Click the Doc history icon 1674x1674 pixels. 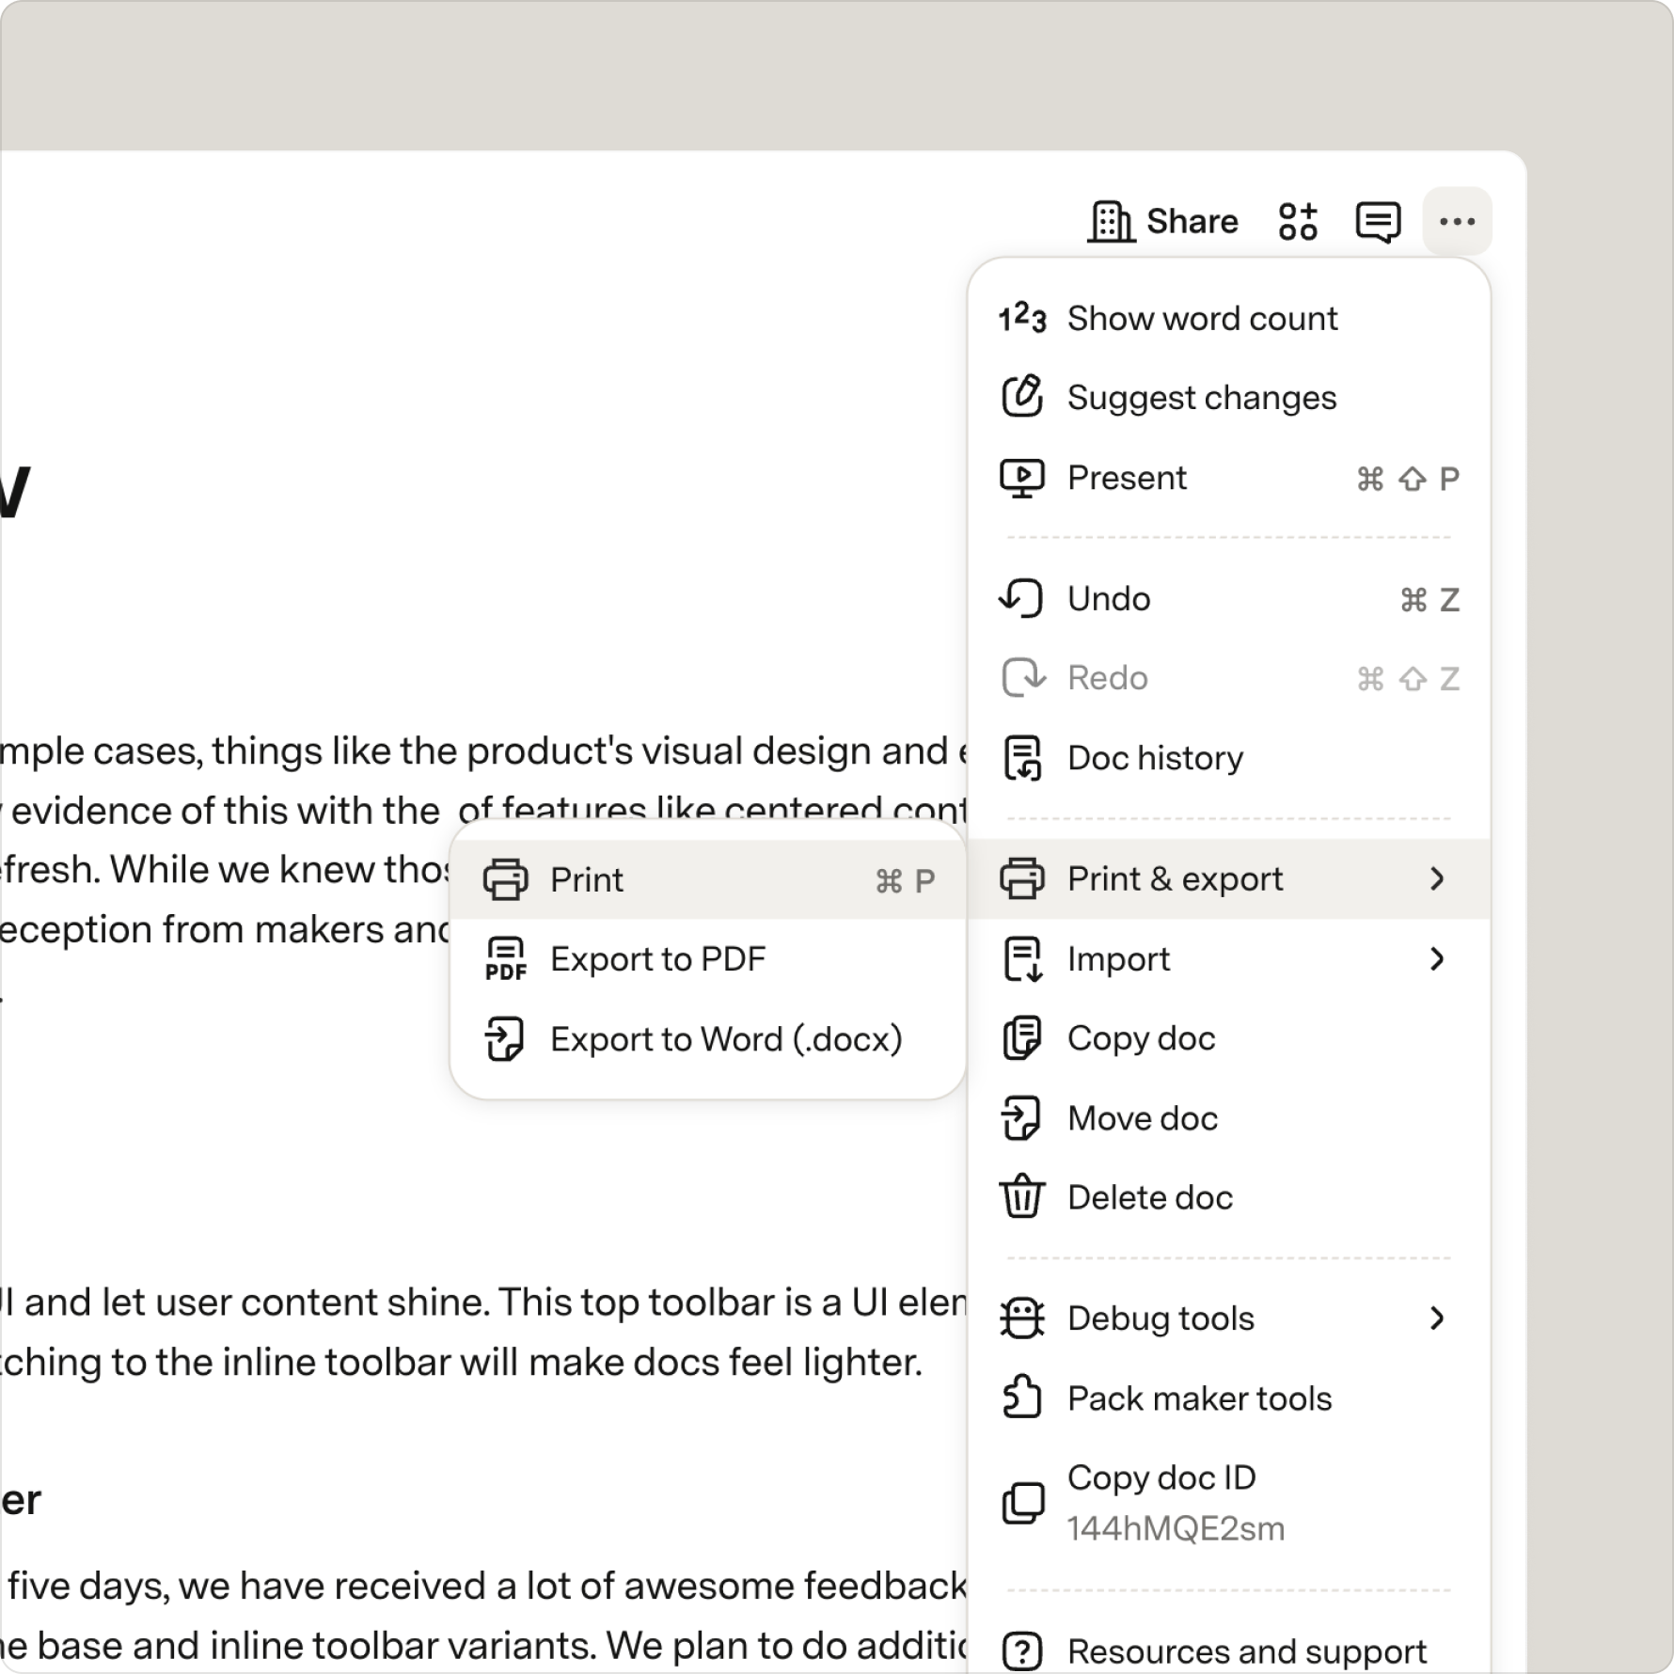tap(1022, 758)
